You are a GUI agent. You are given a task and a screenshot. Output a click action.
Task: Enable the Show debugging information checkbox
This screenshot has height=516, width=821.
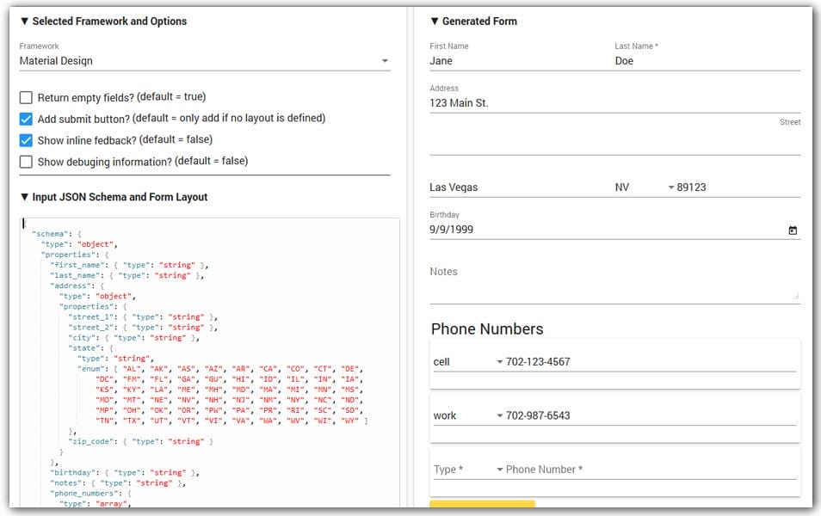(x=26, y=160)
